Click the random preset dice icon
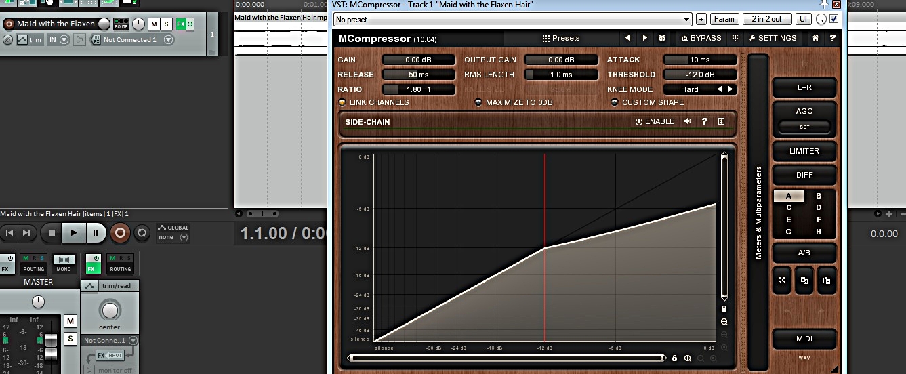 (662, 39)
